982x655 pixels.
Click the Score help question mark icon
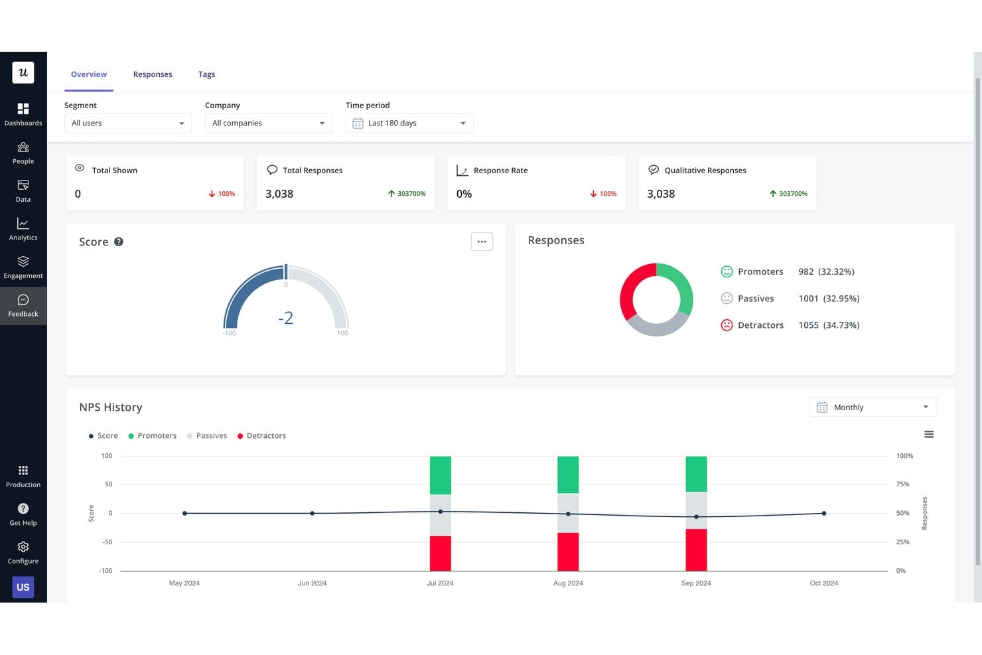pyautogui.click(x=119, y=242)
